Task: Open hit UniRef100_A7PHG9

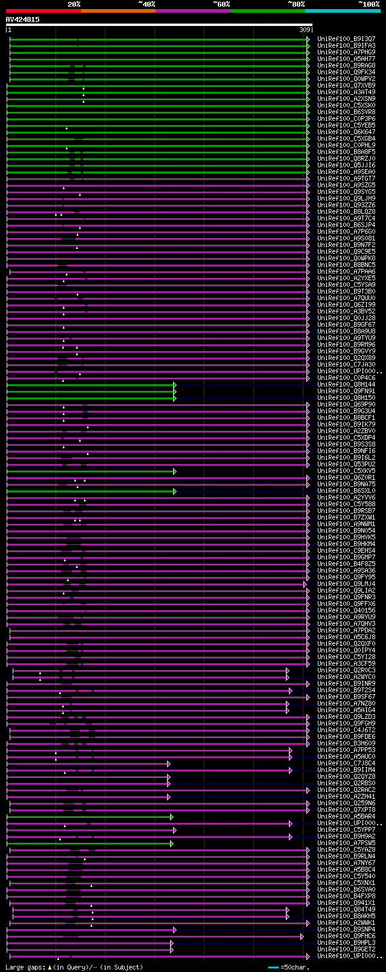Action: [x=346, y=53]
